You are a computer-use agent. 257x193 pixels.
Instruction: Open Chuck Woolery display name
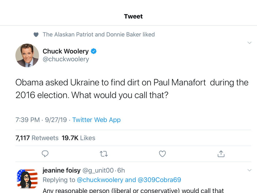(x=66, y=51)
